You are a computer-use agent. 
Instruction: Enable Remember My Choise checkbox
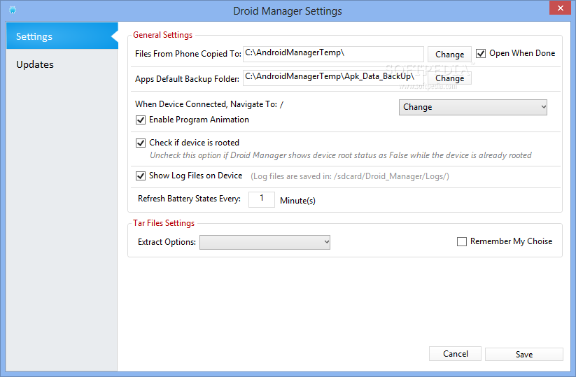point(462,241)
